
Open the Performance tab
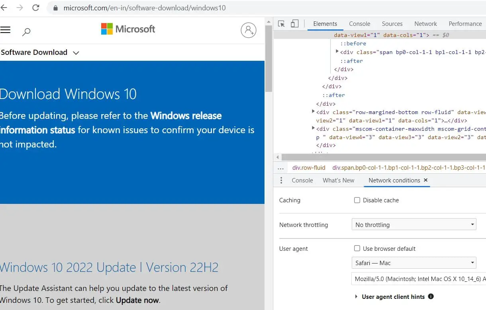[465, 24]
